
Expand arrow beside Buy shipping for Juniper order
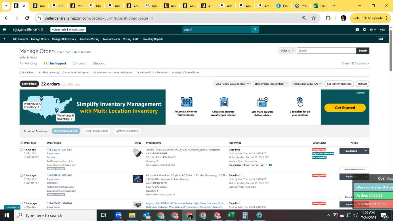point(366,151)
